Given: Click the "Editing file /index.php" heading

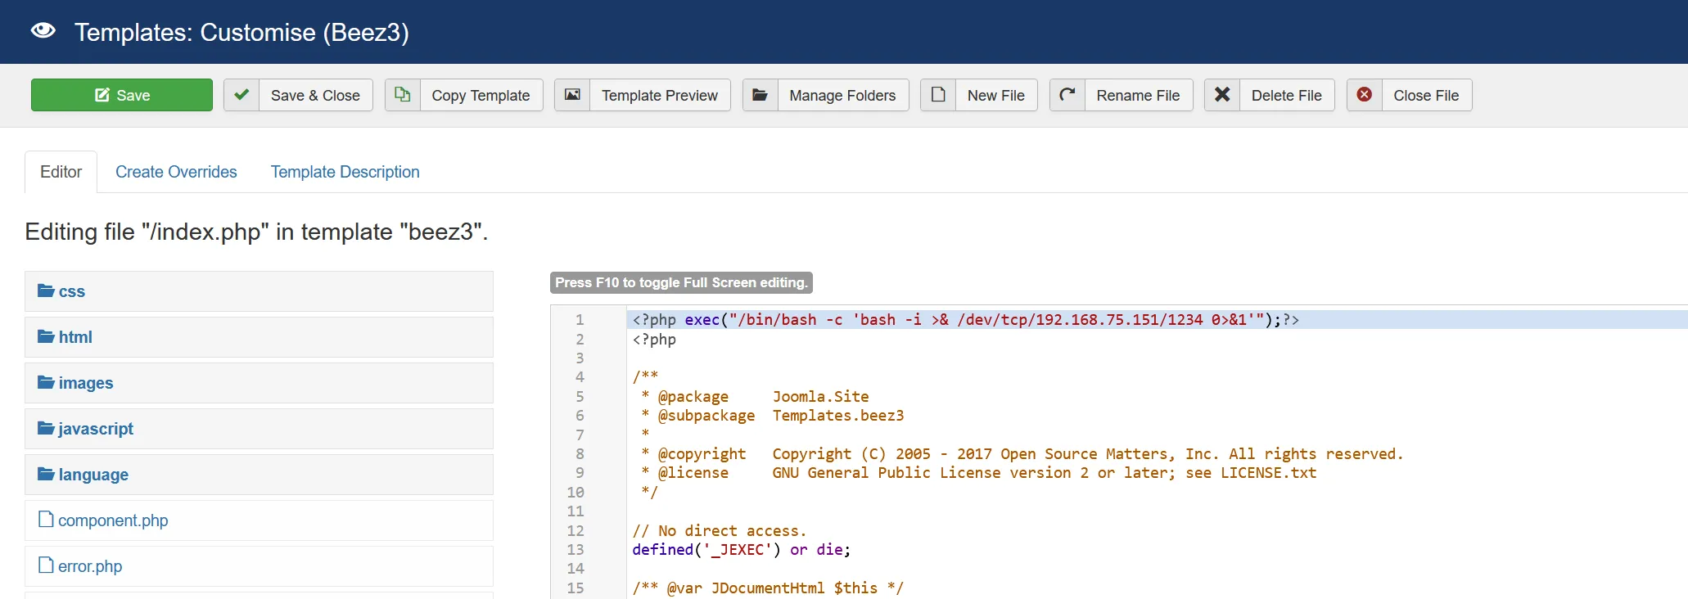Looking at the screenshot, I should pos(256,232).
